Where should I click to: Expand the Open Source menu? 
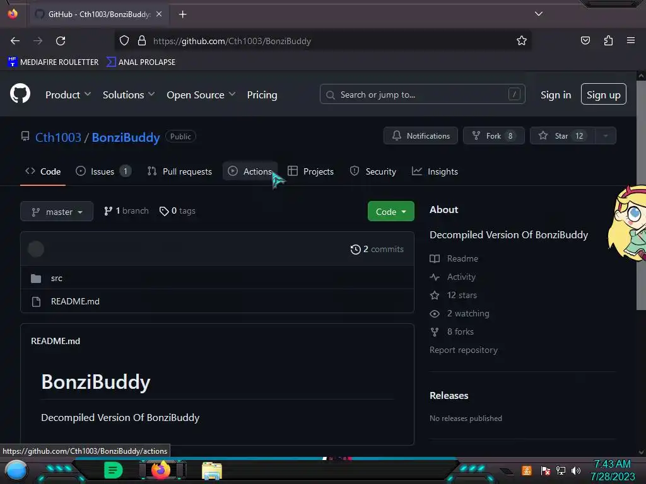tap(201, 95)
